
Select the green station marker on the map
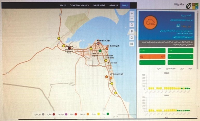click(x=100, y=51)
